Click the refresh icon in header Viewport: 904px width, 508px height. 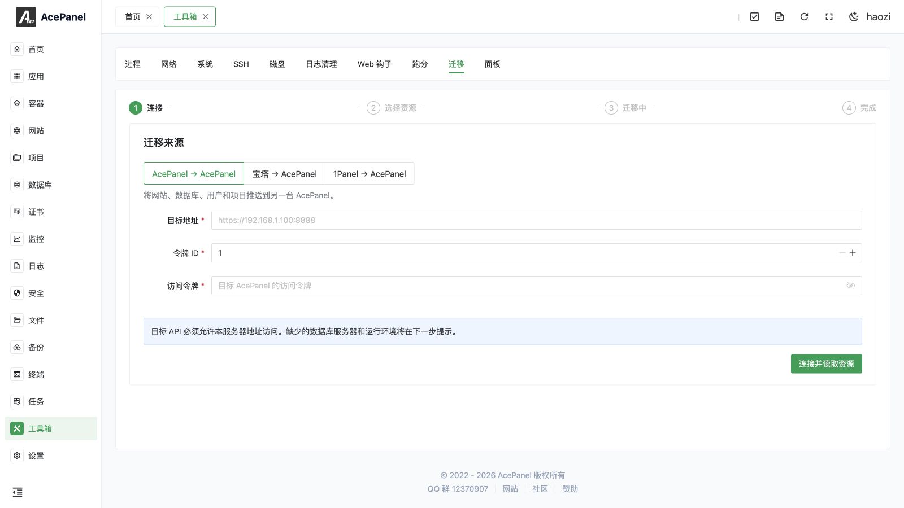tap(804, 17)
